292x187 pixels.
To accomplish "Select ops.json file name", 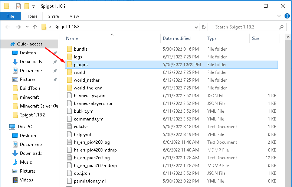I will click(x=82, y=173).
